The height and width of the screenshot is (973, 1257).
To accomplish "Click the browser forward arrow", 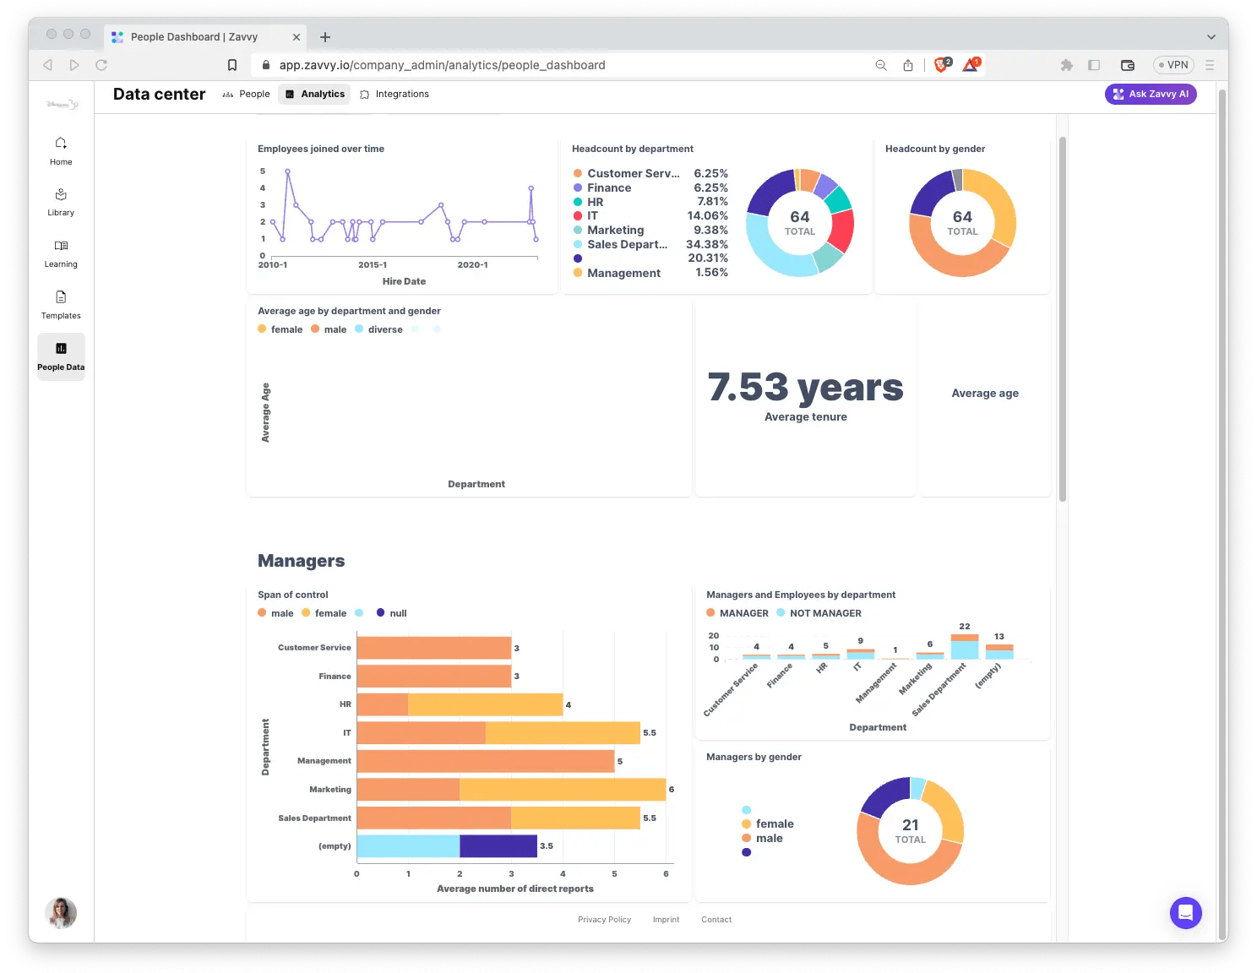I will click(x=74, y=65).
